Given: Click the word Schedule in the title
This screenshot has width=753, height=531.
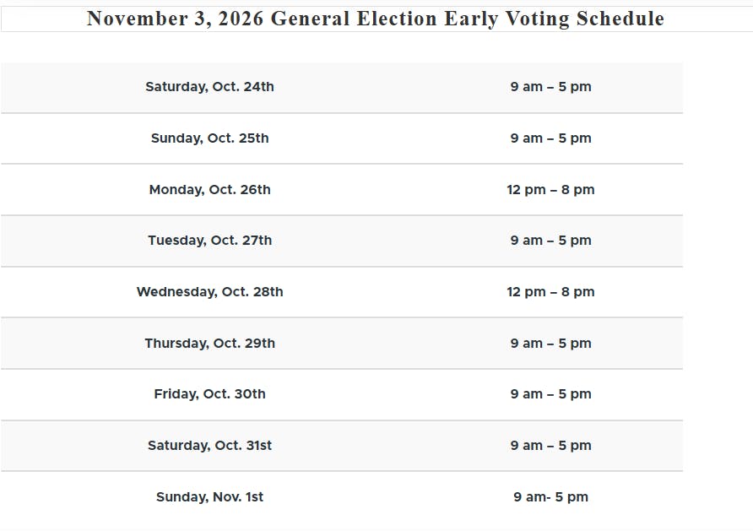Looking at the screenshot, I should [620, 19].
